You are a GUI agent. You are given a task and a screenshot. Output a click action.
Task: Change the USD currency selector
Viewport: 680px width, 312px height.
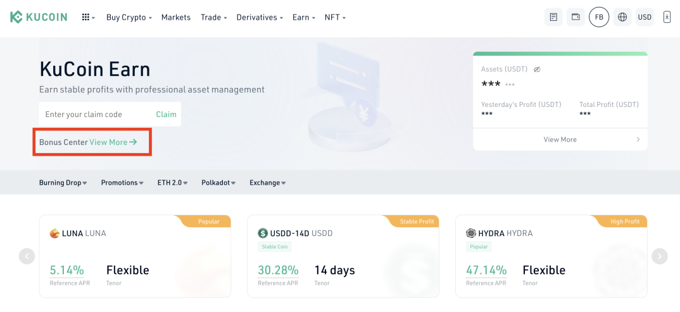tap(645, 17)
